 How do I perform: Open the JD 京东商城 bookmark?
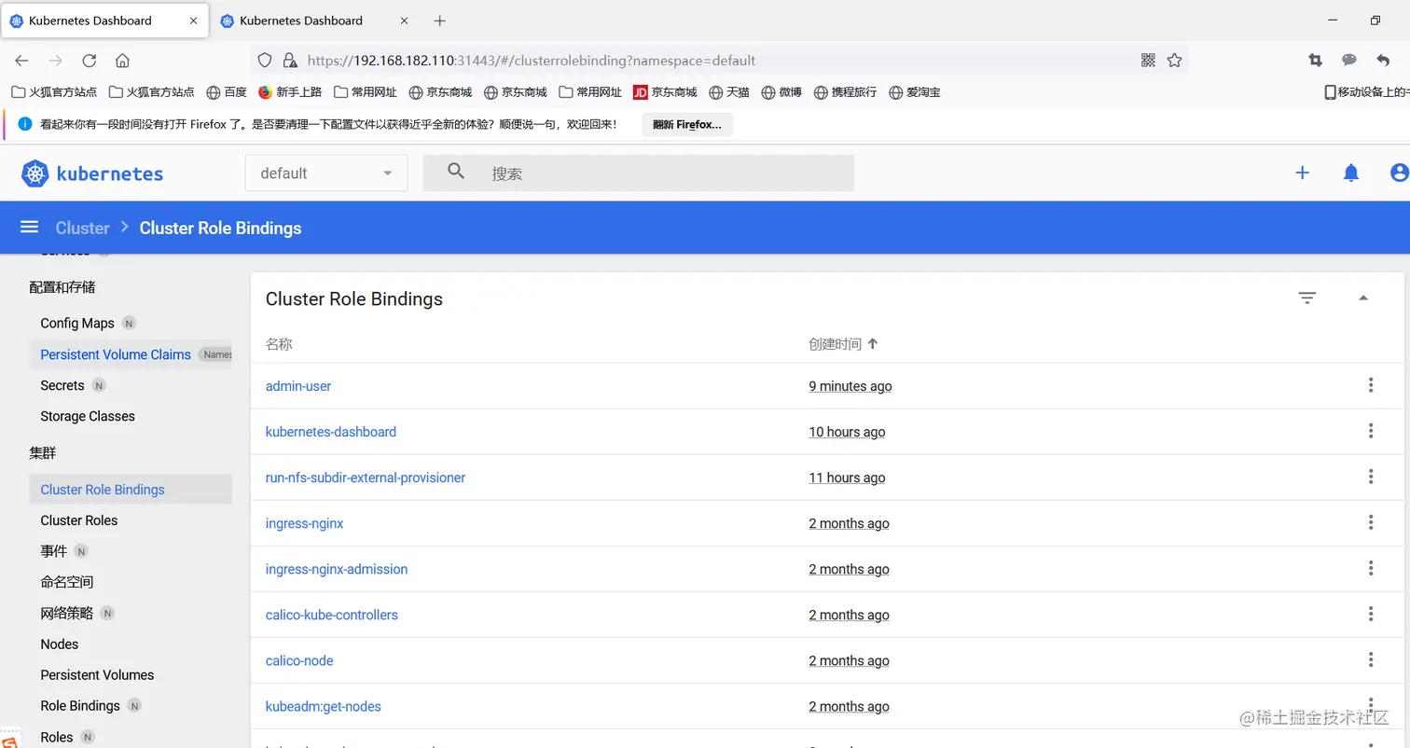[x=665, y=92]
